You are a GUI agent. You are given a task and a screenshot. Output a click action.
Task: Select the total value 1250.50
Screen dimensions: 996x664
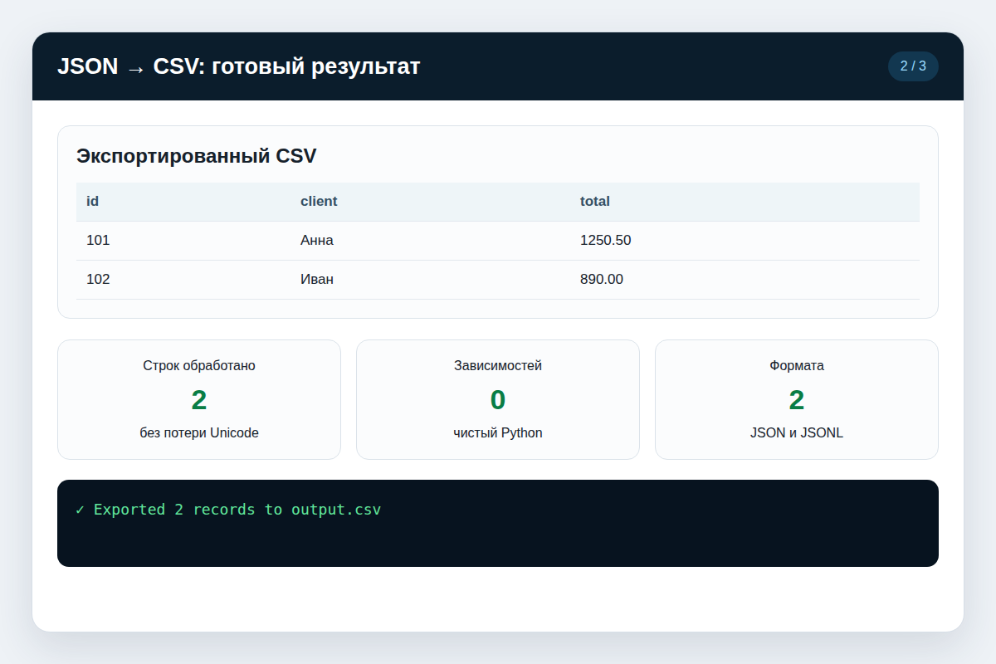[606, 241]
